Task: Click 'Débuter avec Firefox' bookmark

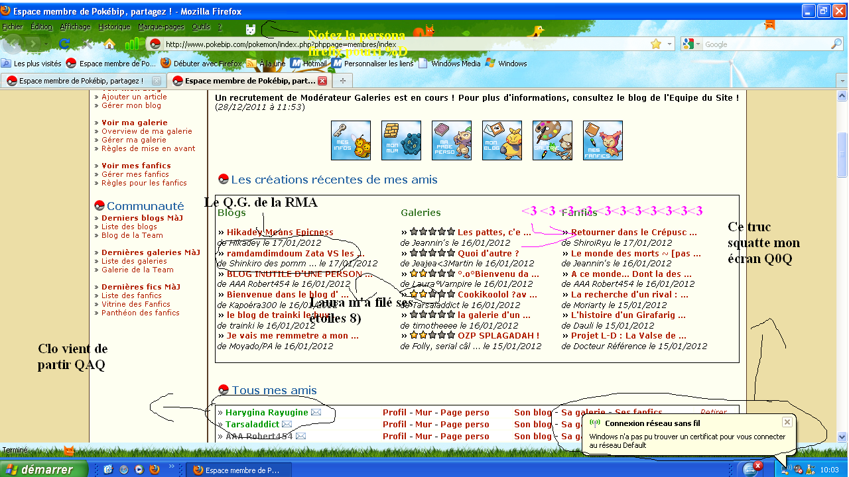Action: coord(201,64)
